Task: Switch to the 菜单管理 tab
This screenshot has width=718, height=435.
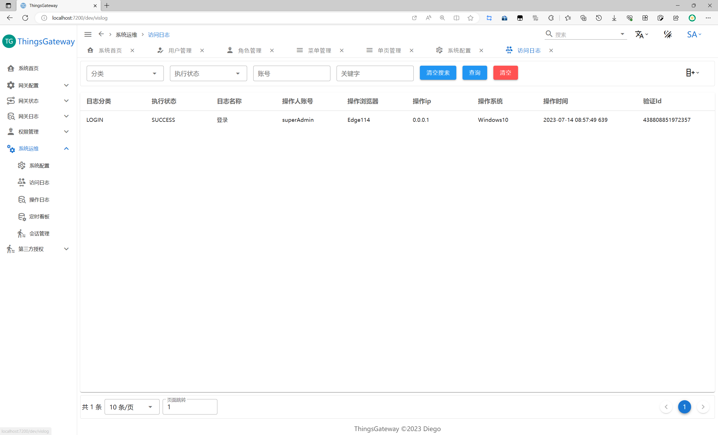Action: [x=319, y=51]
